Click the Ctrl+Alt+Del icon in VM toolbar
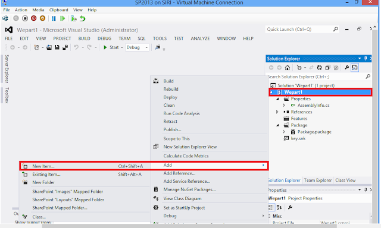Image resolution: width=381 pixels, height=228 pixels. (5, 18)
